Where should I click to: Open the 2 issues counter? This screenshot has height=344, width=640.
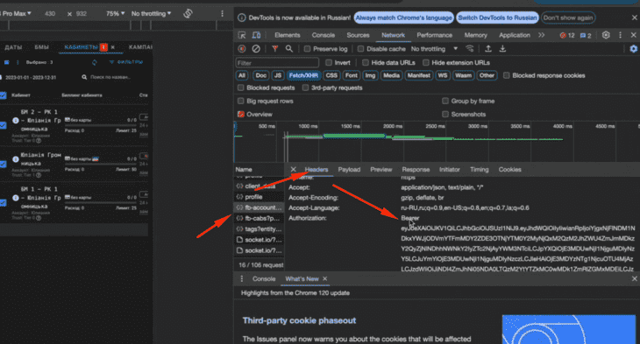click(586, 36)
